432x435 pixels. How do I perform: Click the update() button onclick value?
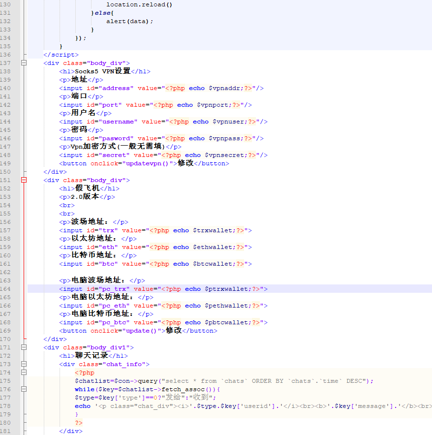(143, 331)
